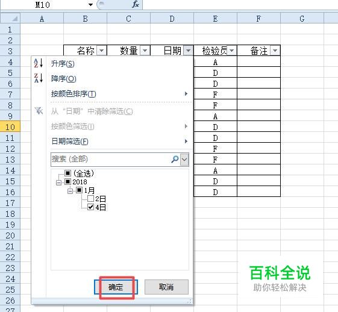338x312 pixels.
Task: Select row 20 header
Action: point(10,236)
